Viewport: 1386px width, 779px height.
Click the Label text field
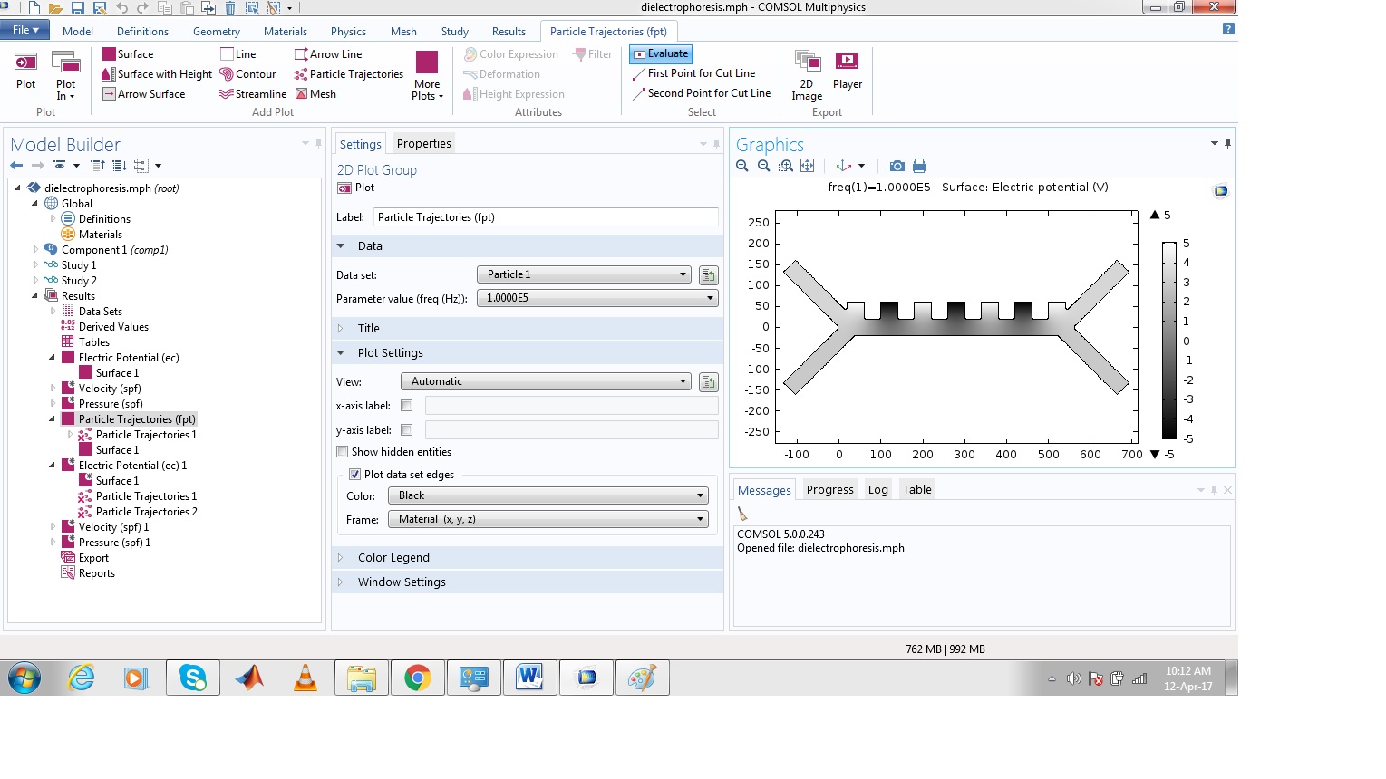545,217
